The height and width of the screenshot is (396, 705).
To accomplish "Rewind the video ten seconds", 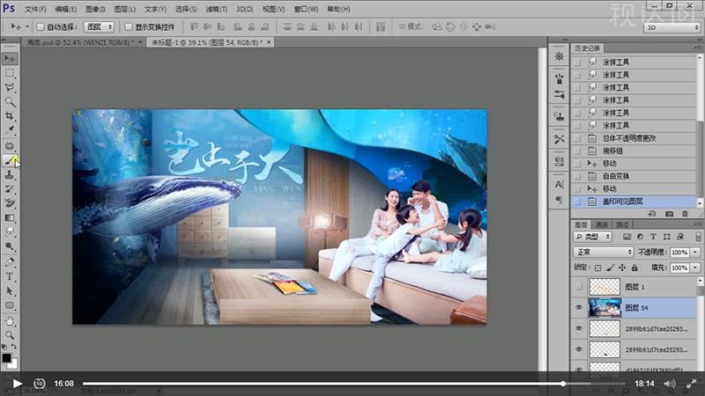I will click(40, 384).
